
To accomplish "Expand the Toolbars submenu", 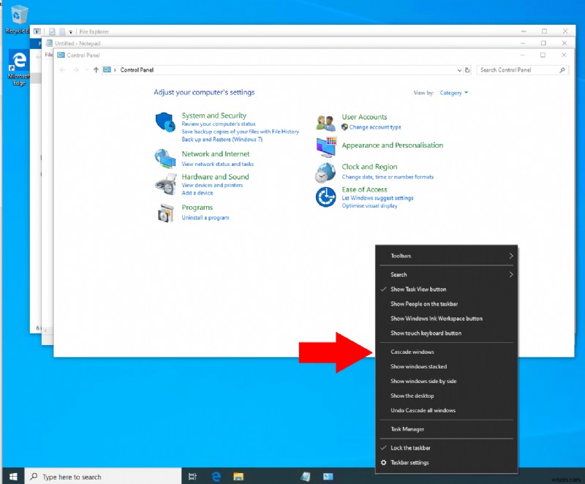I will [401, 255].
